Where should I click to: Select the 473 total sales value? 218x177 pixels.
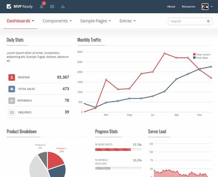66,89
